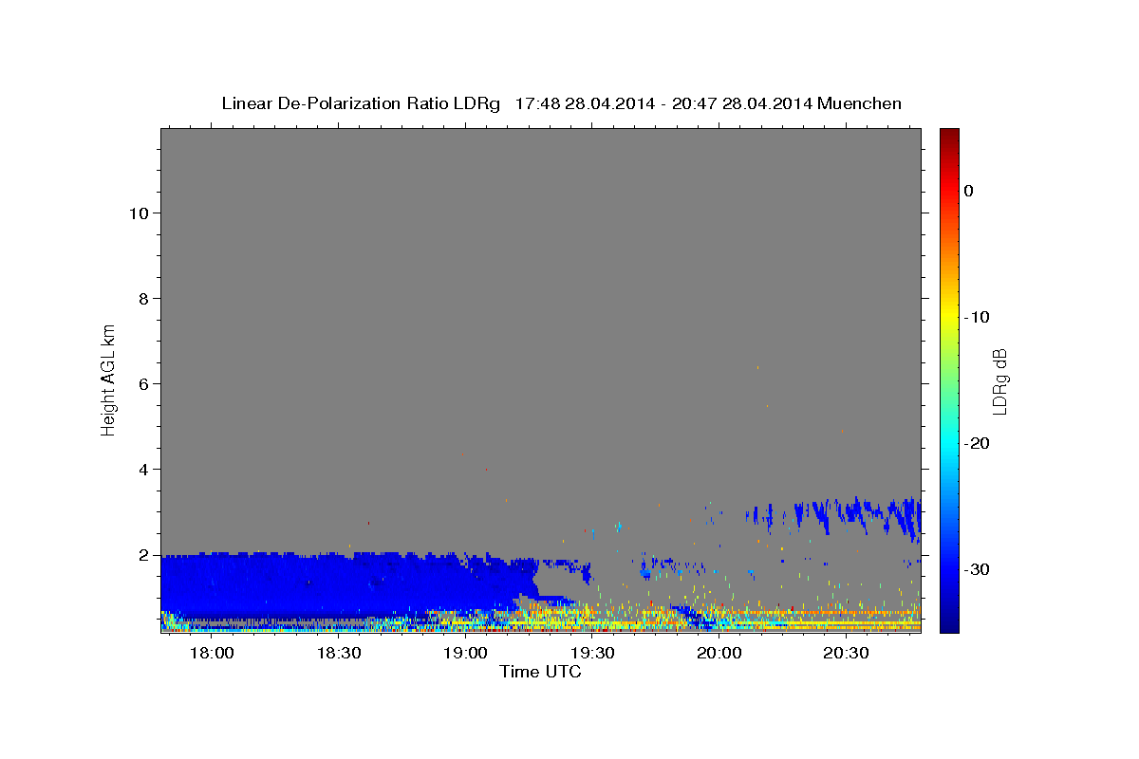Click the '19:00' time tick label

pyautogui.click(x=466, y=654)
